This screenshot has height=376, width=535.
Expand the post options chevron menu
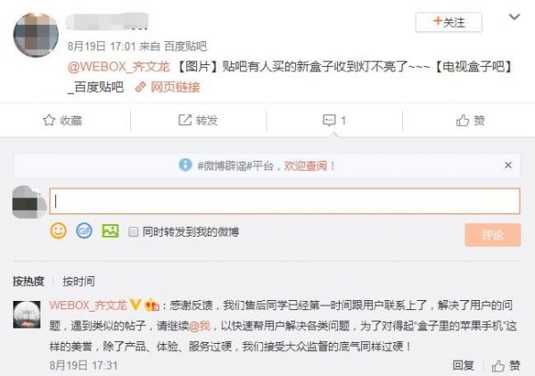pyautogui.click(x=514, y=17)
